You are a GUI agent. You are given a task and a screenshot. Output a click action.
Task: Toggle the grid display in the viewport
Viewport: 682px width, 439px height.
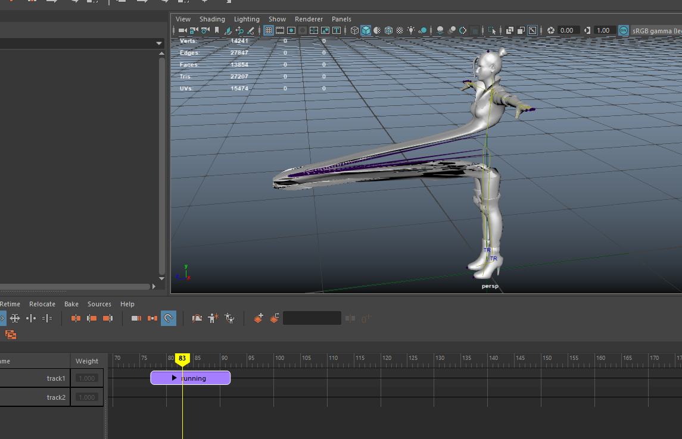pyautogui.click(x=269, y=30)
